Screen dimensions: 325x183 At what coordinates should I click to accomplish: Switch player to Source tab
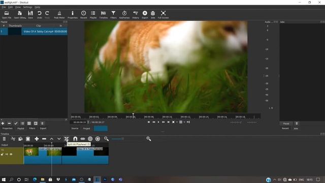(75, 129)
